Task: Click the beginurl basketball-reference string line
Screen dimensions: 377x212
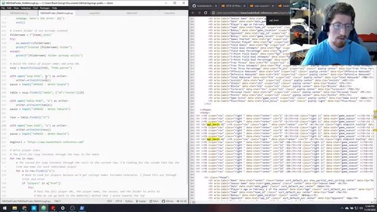Action: (47, 142)
